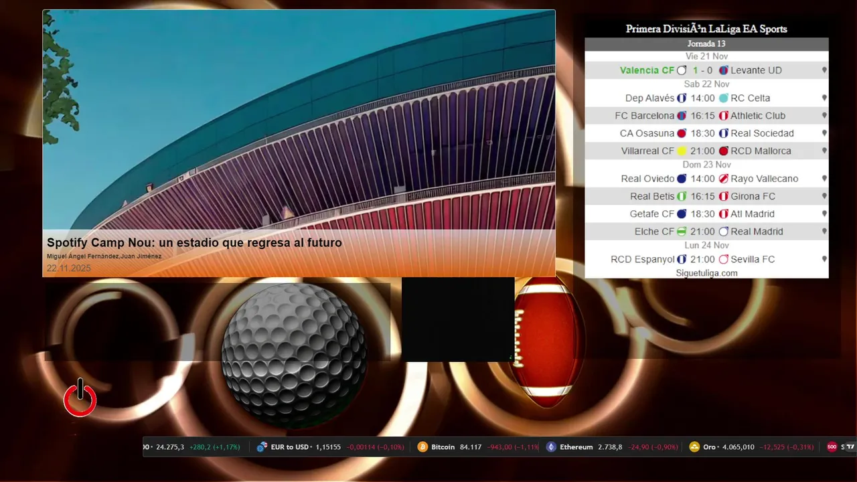Click the Athletic Club crest icon
Screen dimensions: 857x482
[x=724, y=116]
